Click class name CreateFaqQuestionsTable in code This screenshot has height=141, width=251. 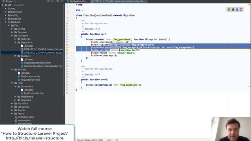(x=98, y=15)
